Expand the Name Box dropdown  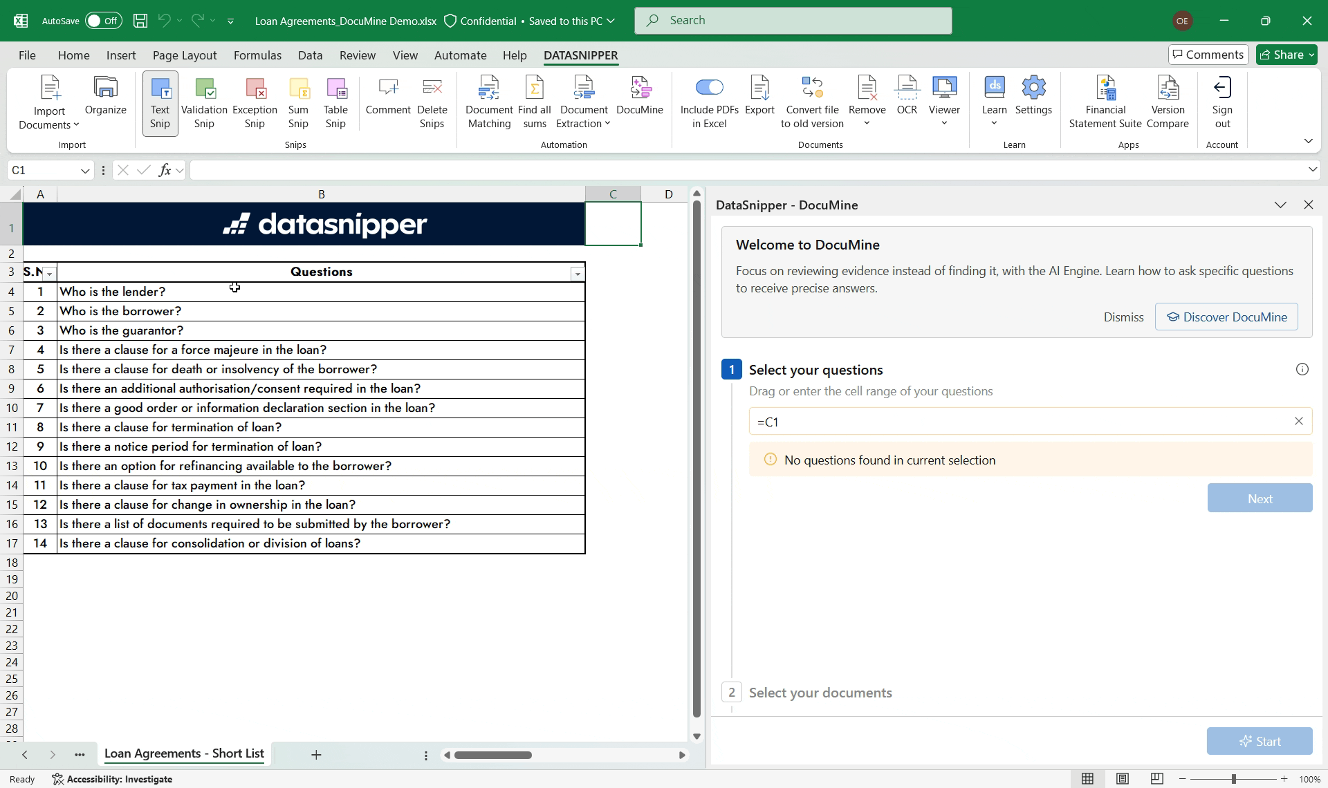[85, 171]
